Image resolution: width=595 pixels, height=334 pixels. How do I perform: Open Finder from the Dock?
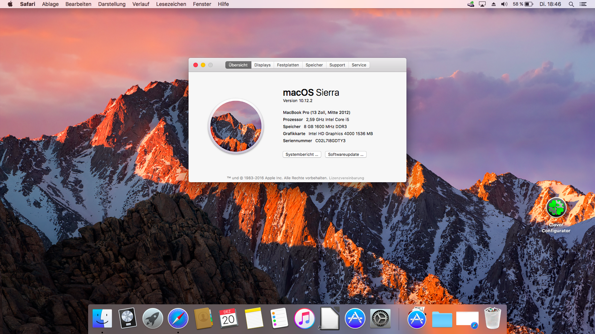[102, 318]
